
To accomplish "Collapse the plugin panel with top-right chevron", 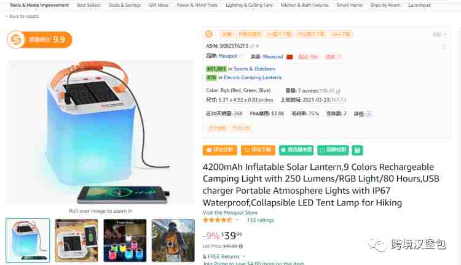I will coord(444,34).
